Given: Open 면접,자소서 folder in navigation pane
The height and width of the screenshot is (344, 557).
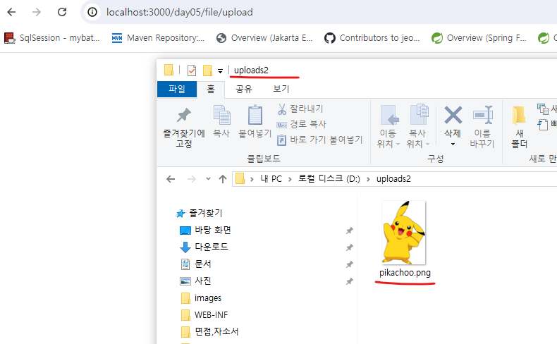Looking at the screenshot, I should pos(209,331).
